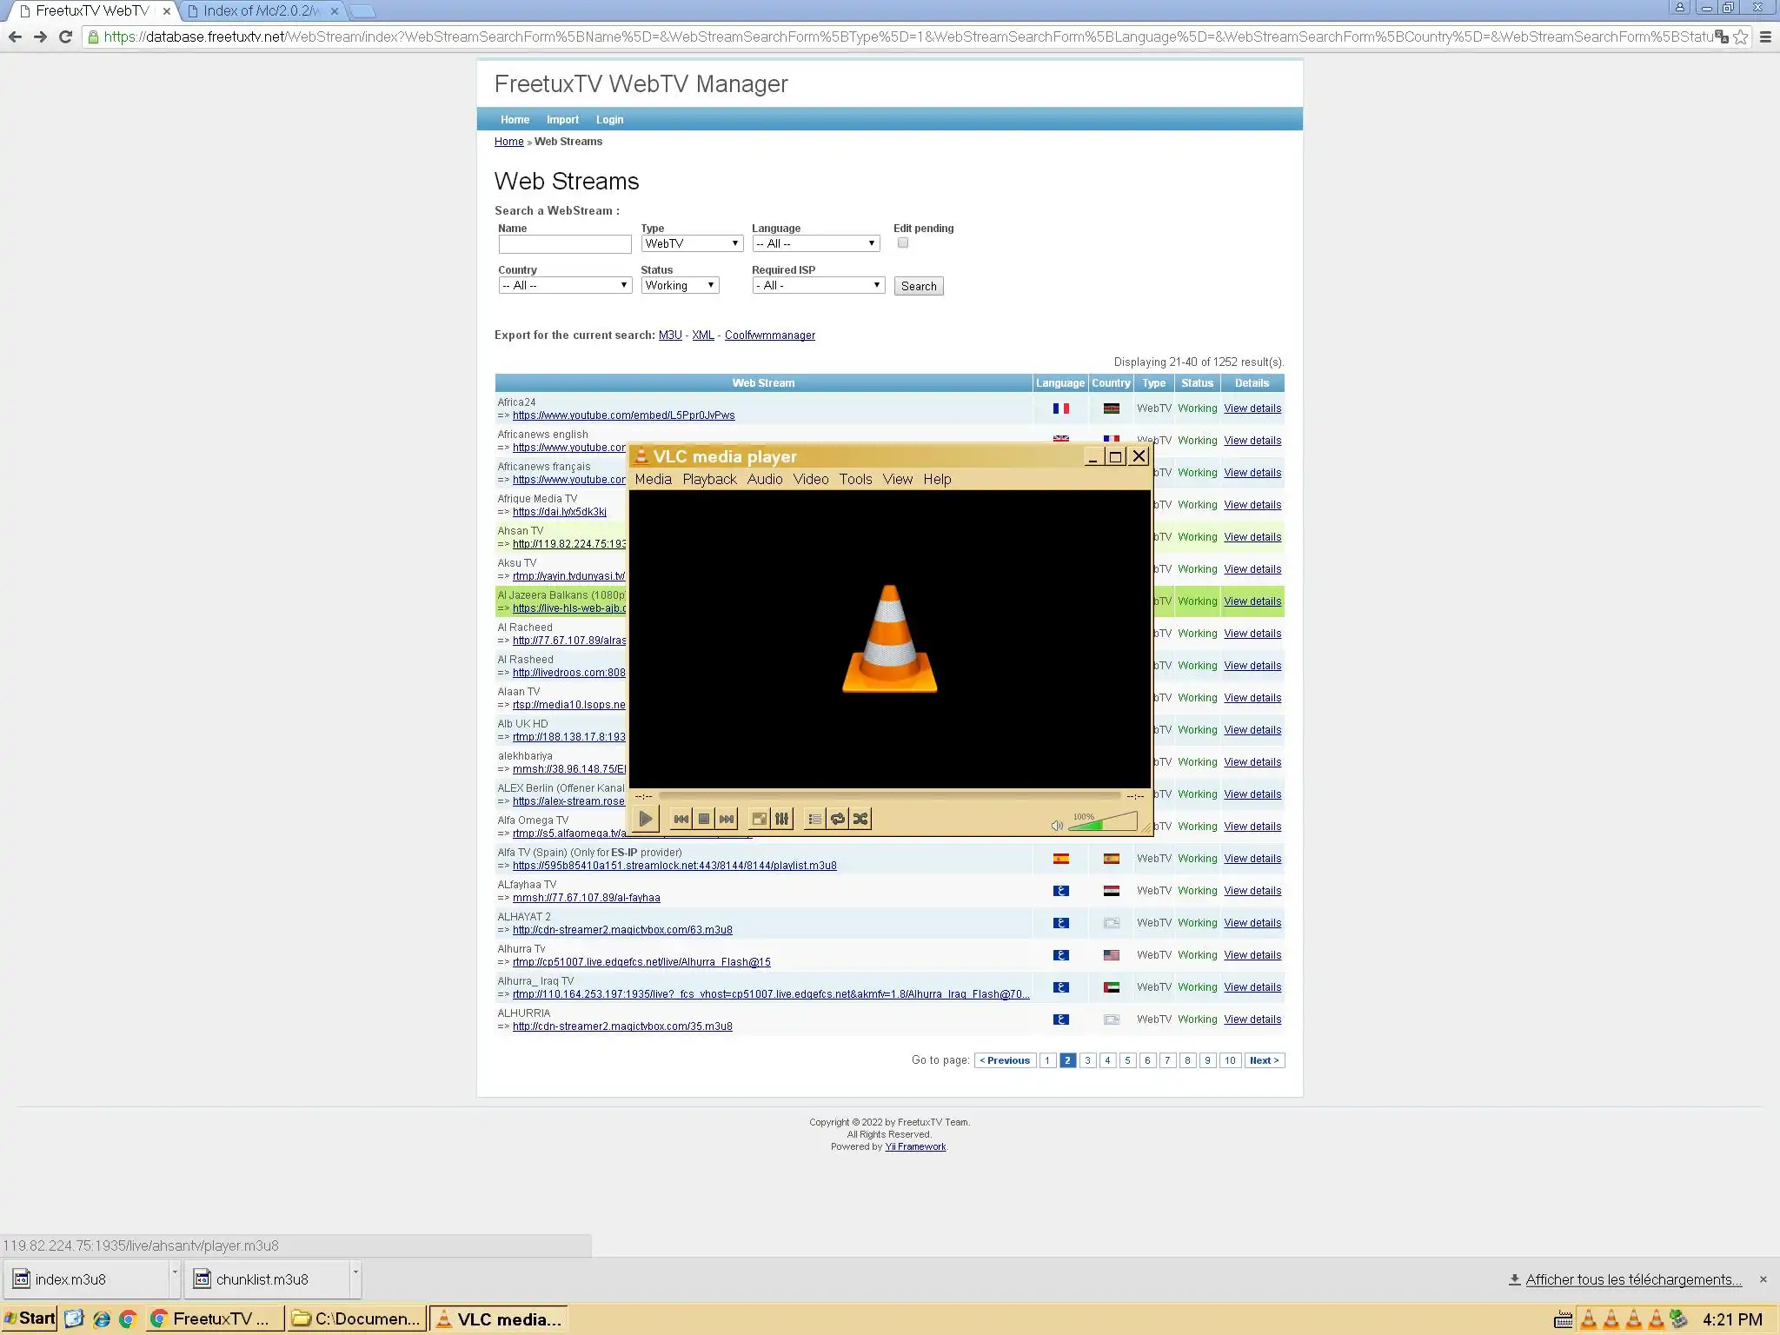The height and width of the screenshot is (1335, 1780).
Task: Expand the Status dropdown showing Working
Action: click(x=680, y=286)
